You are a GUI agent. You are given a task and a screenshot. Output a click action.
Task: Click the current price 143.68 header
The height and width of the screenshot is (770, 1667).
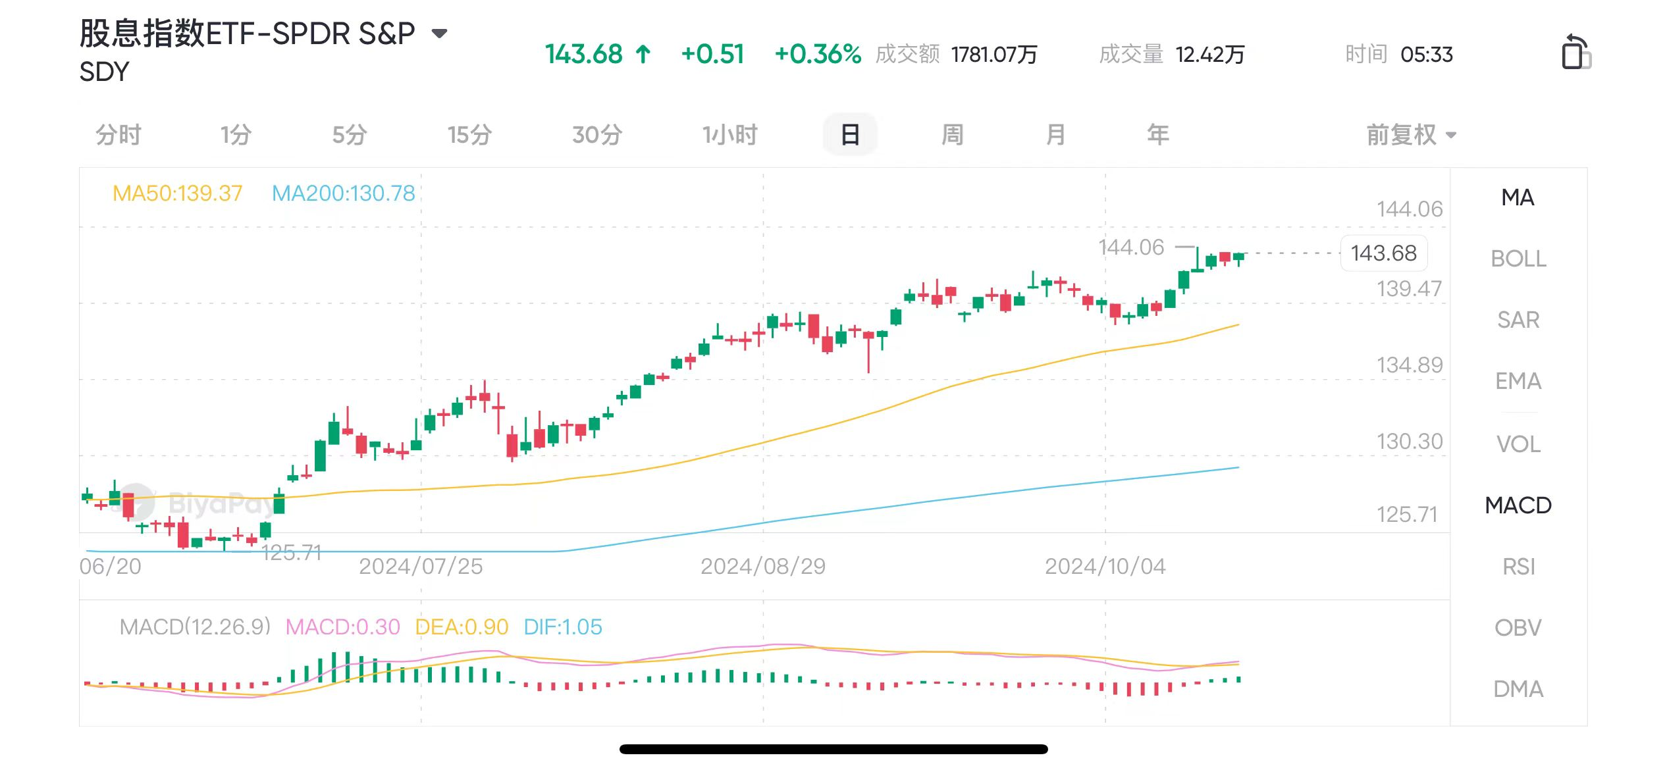583,55
